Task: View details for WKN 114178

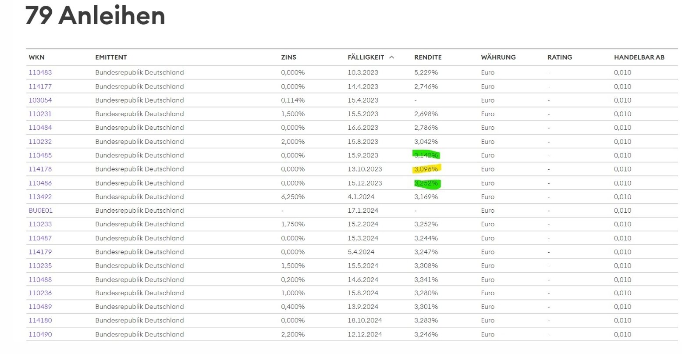Action: [40, 169]
